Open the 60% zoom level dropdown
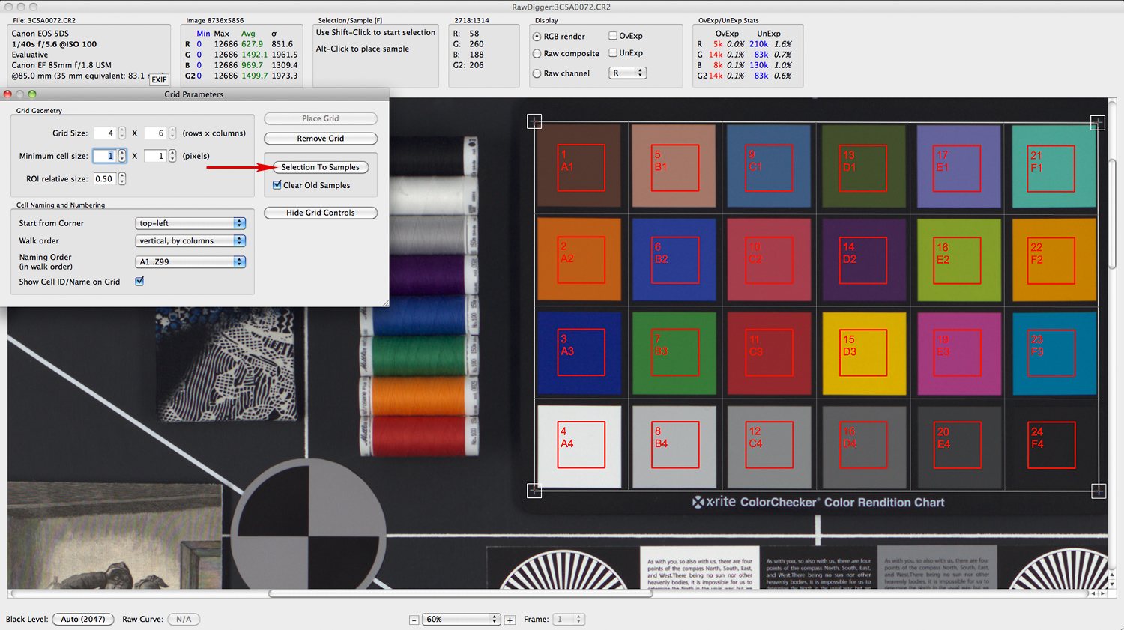This screenshot has height=630, width=1124. point(462,620)
